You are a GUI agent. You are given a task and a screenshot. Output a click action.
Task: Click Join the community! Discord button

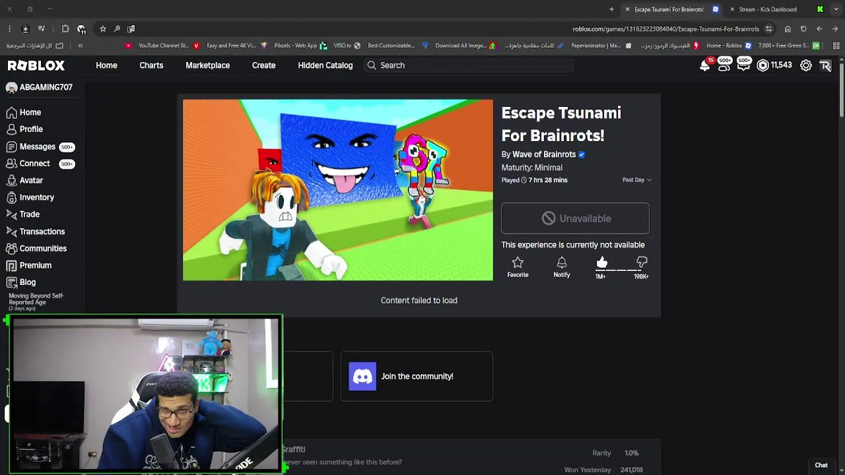point(417,376)
